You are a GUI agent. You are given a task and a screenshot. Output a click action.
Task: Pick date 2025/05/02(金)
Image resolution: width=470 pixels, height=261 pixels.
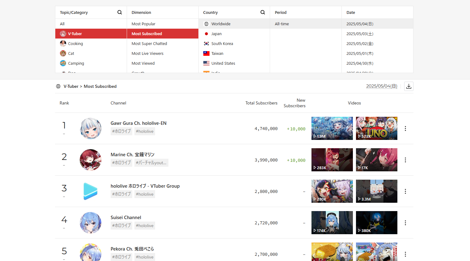coord(377,43)
